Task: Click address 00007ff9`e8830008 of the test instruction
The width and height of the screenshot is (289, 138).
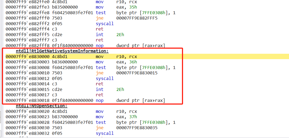Action: pyautogui.click(x=28, y=68)
